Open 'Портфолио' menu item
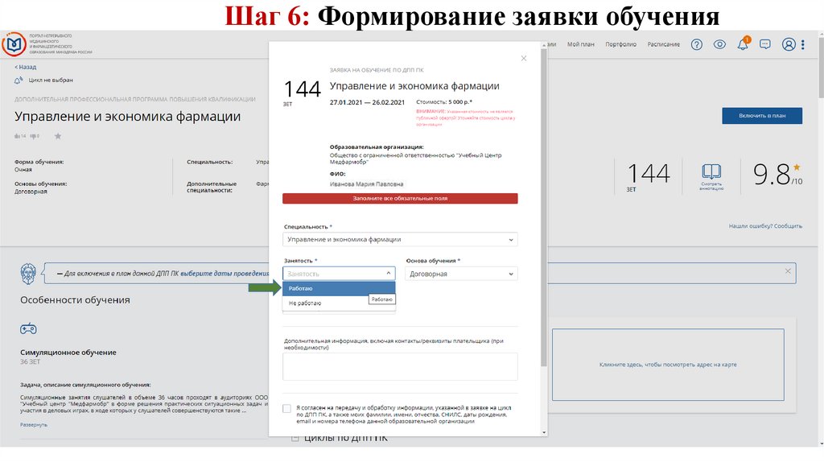Screen dimensions: 824x462 point(620,45)
